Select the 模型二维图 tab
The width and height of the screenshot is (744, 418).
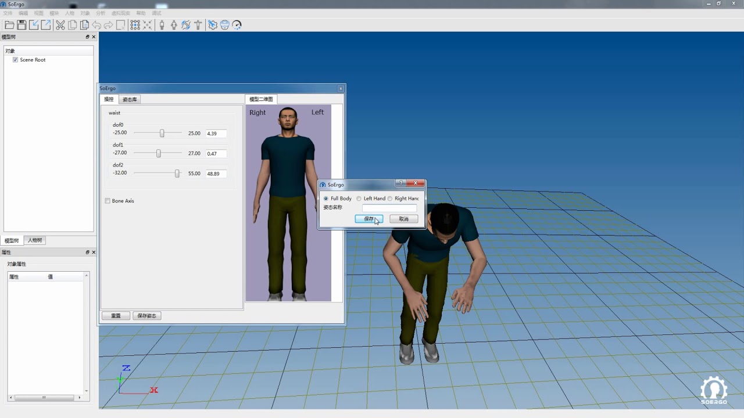coord(261,99)
